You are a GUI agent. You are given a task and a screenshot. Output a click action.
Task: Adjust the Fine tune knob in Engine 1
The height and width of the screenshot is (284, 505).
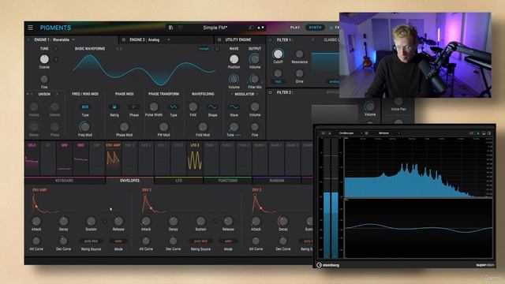click(x=44, y=79)
